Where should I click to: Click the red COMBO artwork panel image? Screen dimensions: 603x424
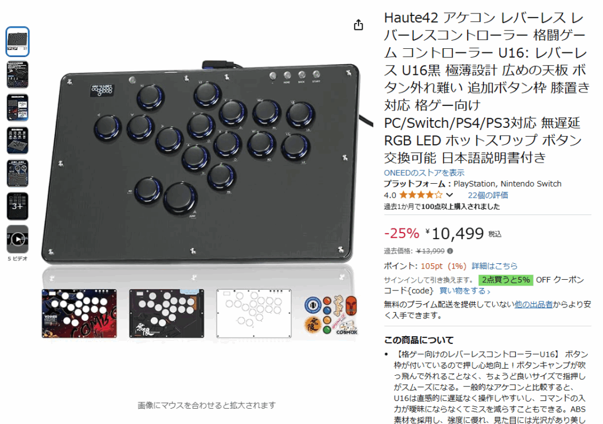pyautogui.click(x=79, y=313)
